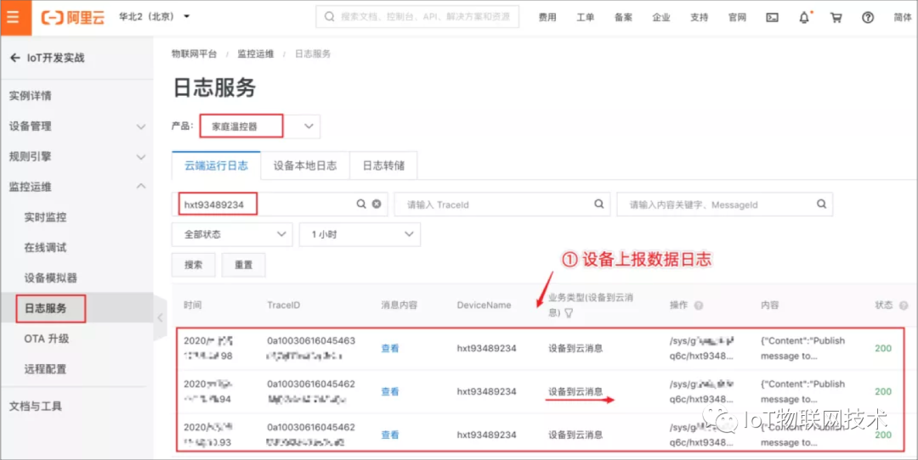
Task: Open the 业务类型 column filter icon
Action: click(569, 313)
